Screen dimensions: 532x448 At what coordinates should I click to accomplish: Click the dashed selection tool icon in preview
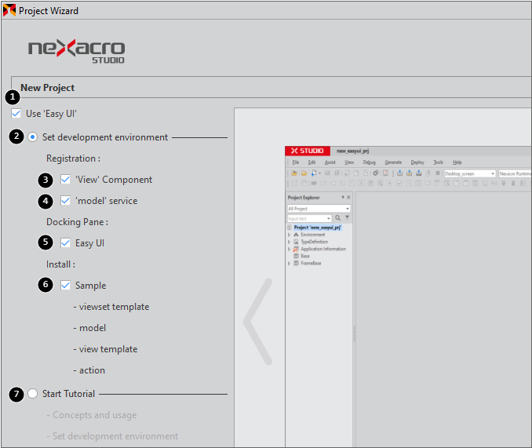pos(294,183)
